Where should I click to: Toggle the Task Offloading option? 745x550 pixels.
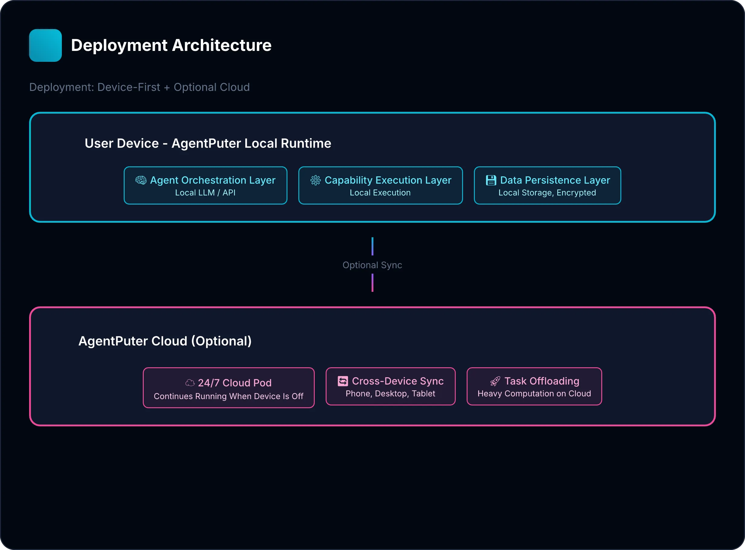534,386
